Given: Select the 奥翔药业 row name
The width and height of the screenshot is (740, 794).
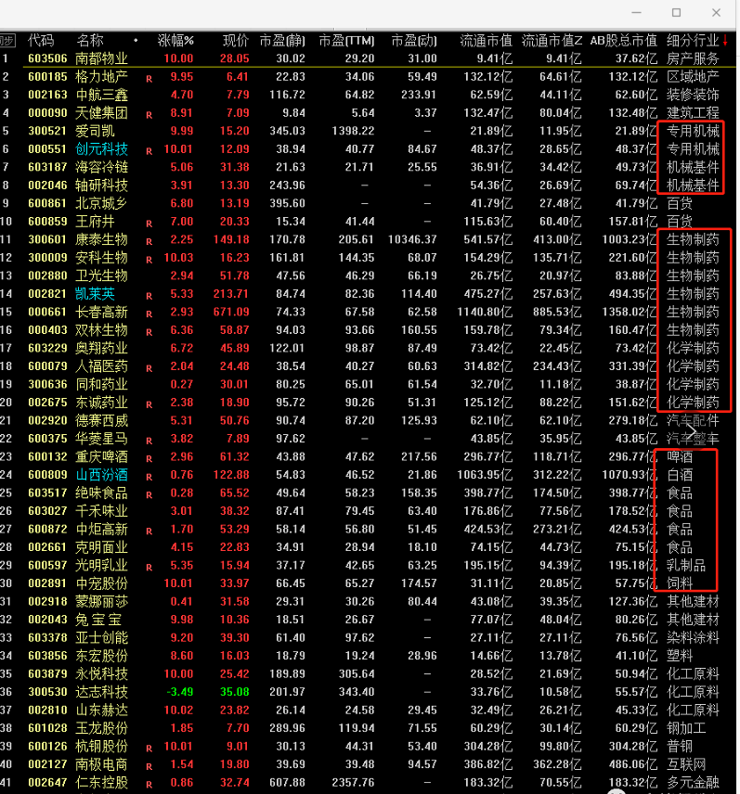Looking at the screenshot, I should (x=101, y=349).
